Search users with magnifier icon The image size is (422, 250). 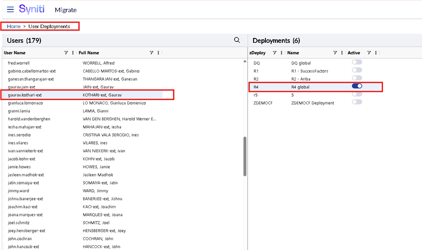(237, 40)
